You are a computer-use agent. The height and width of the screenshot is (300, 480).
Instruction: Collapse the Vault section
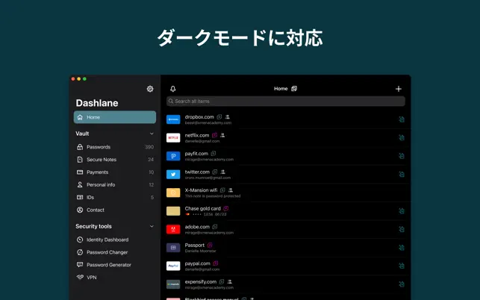pyautogui.click(x=152, y=134)
